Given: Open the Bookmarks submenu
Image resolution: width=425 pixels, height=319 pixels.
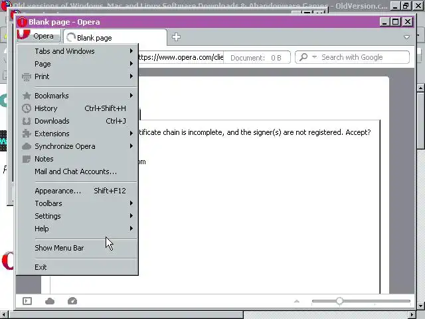Looking at the screenshot, I should coord(77,96).
